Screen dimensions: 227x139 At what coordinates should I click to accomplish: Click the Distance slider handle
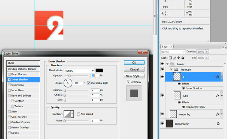pyautogui.click(x=65, y=90)
